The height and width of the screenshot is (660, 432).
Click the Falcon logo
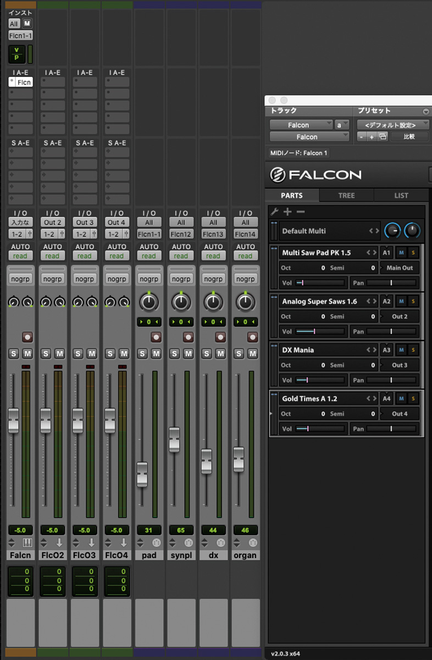click(316, 175)
